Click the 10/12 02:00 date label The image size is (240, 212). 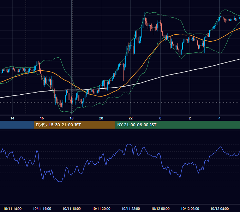click(190, 208)
